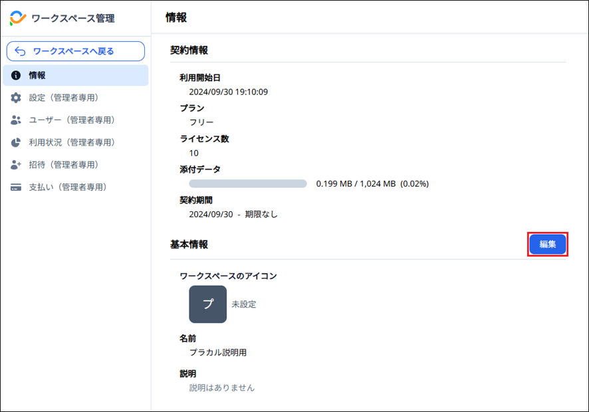589x412 pixels.
Task: Click the workspace name プラカル説明用
Action: coord(217,353)
